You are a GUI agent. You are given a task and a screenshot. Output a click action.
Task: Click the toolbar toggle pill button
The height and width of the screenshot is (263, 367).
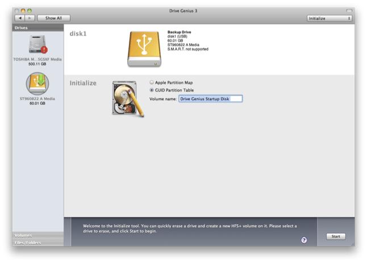(349, 11)
